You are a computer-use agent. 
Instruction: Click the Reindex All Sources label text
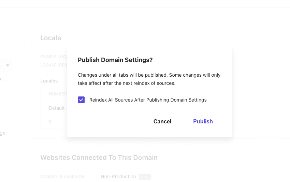click(148, 100)
